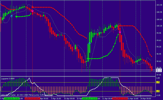The image size is (163, 100).
Task: Click the 100.60 price scale value
Action: click(x=159, y=20)
